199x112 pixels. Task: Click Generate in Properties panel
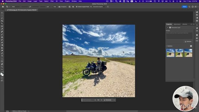pyautogui.click(x=188, y=41)
